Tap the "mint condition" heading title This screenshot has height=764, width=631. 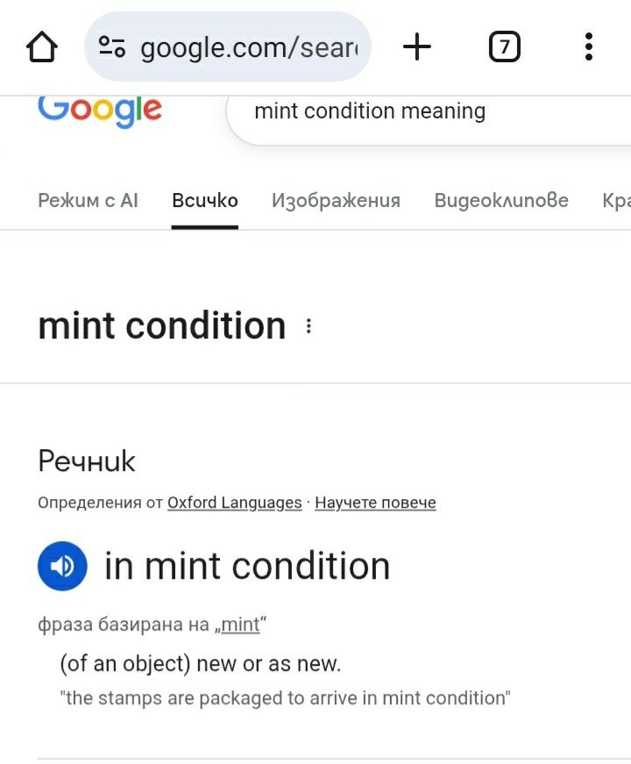tap(162, 326)
